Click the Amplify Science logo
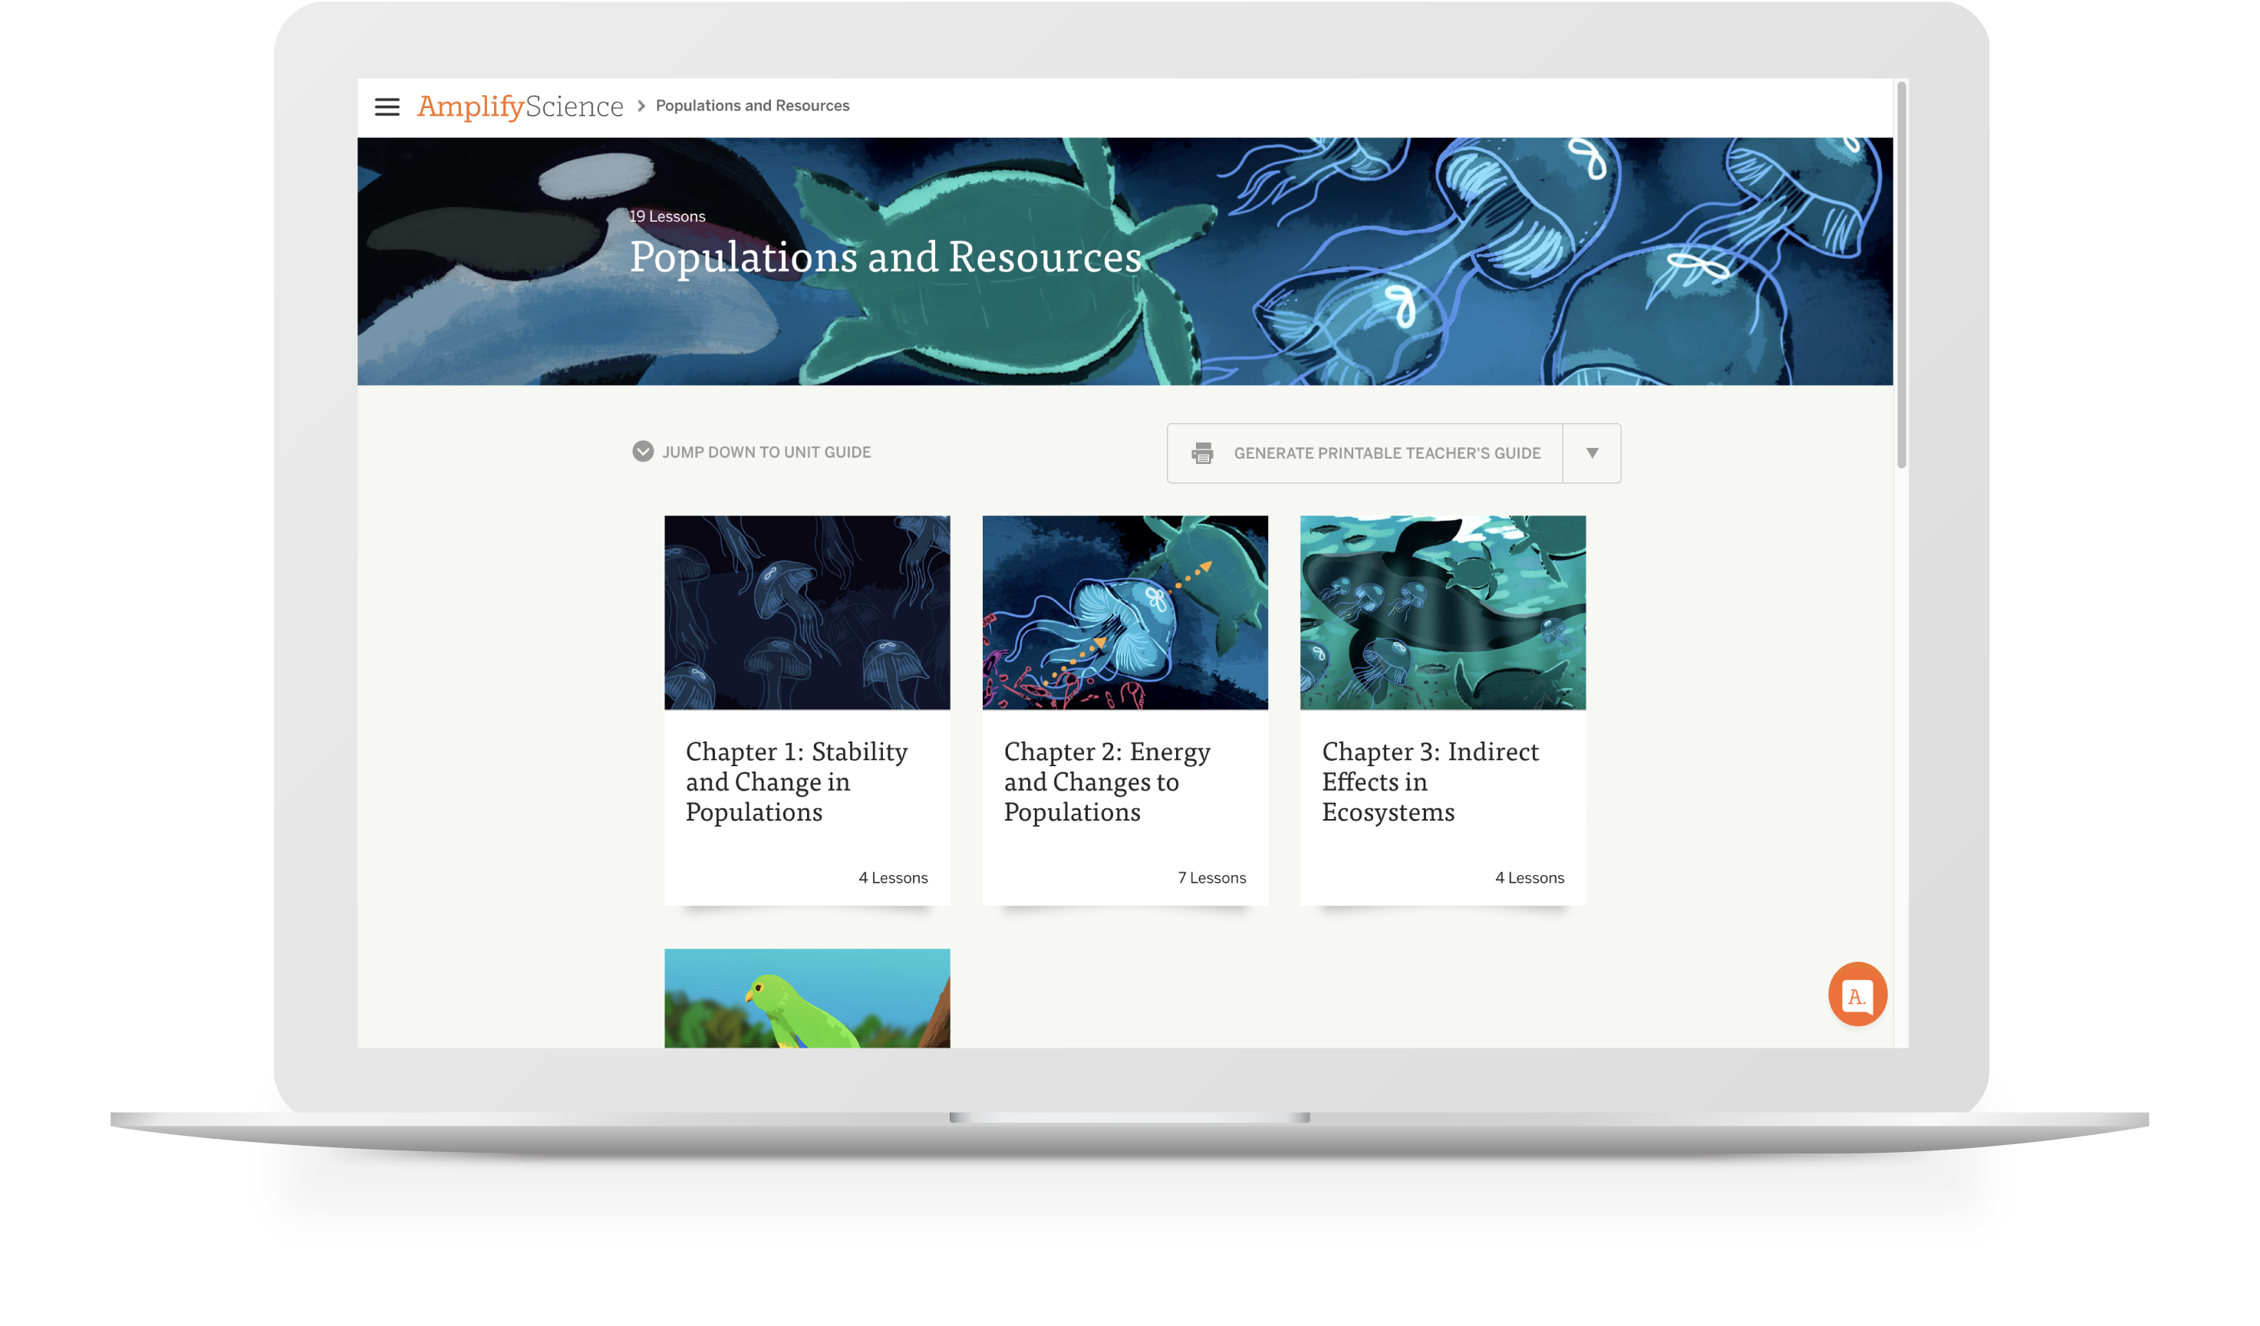This screenshot has height=1326, width=2260. [x=520, y=106]
